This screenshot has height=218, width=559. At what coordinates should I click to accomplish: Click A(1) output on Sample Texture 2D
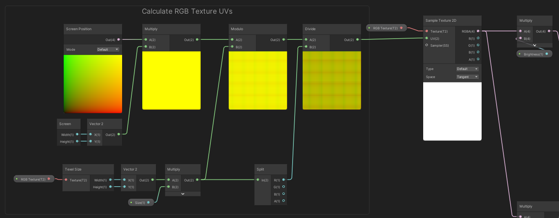478,59
